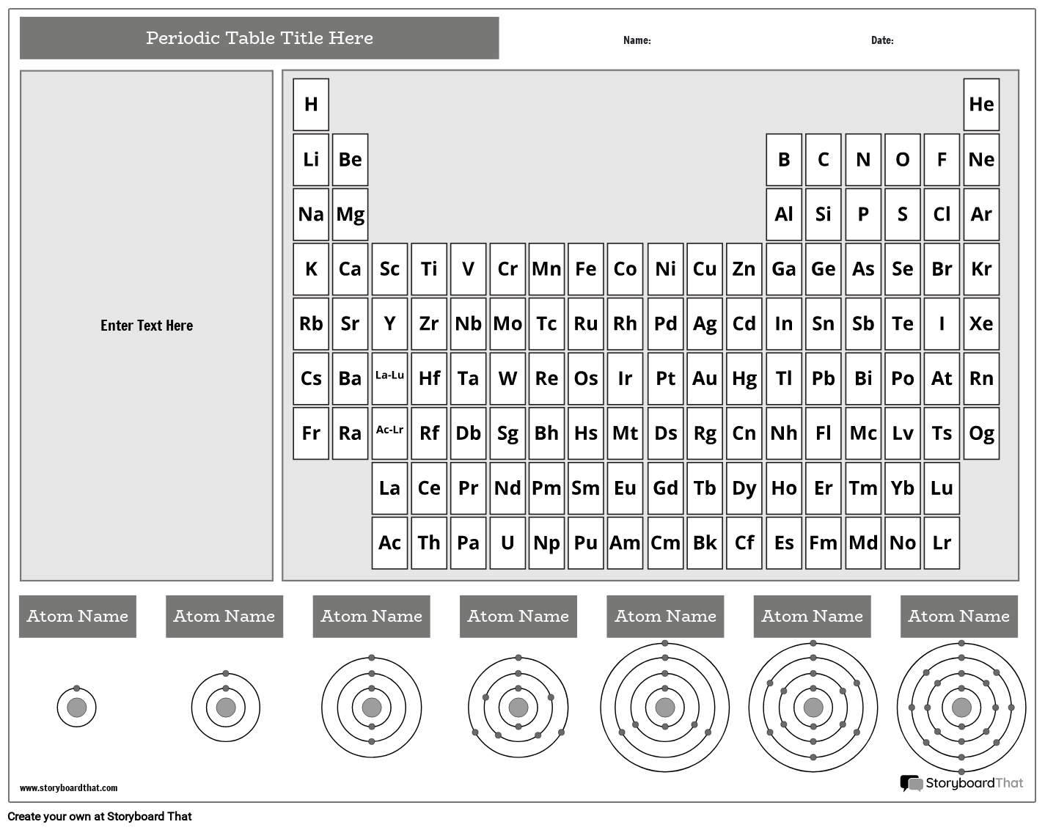
Task: Click the nucleus of the middle atom diagram
Action: point(518,708)
